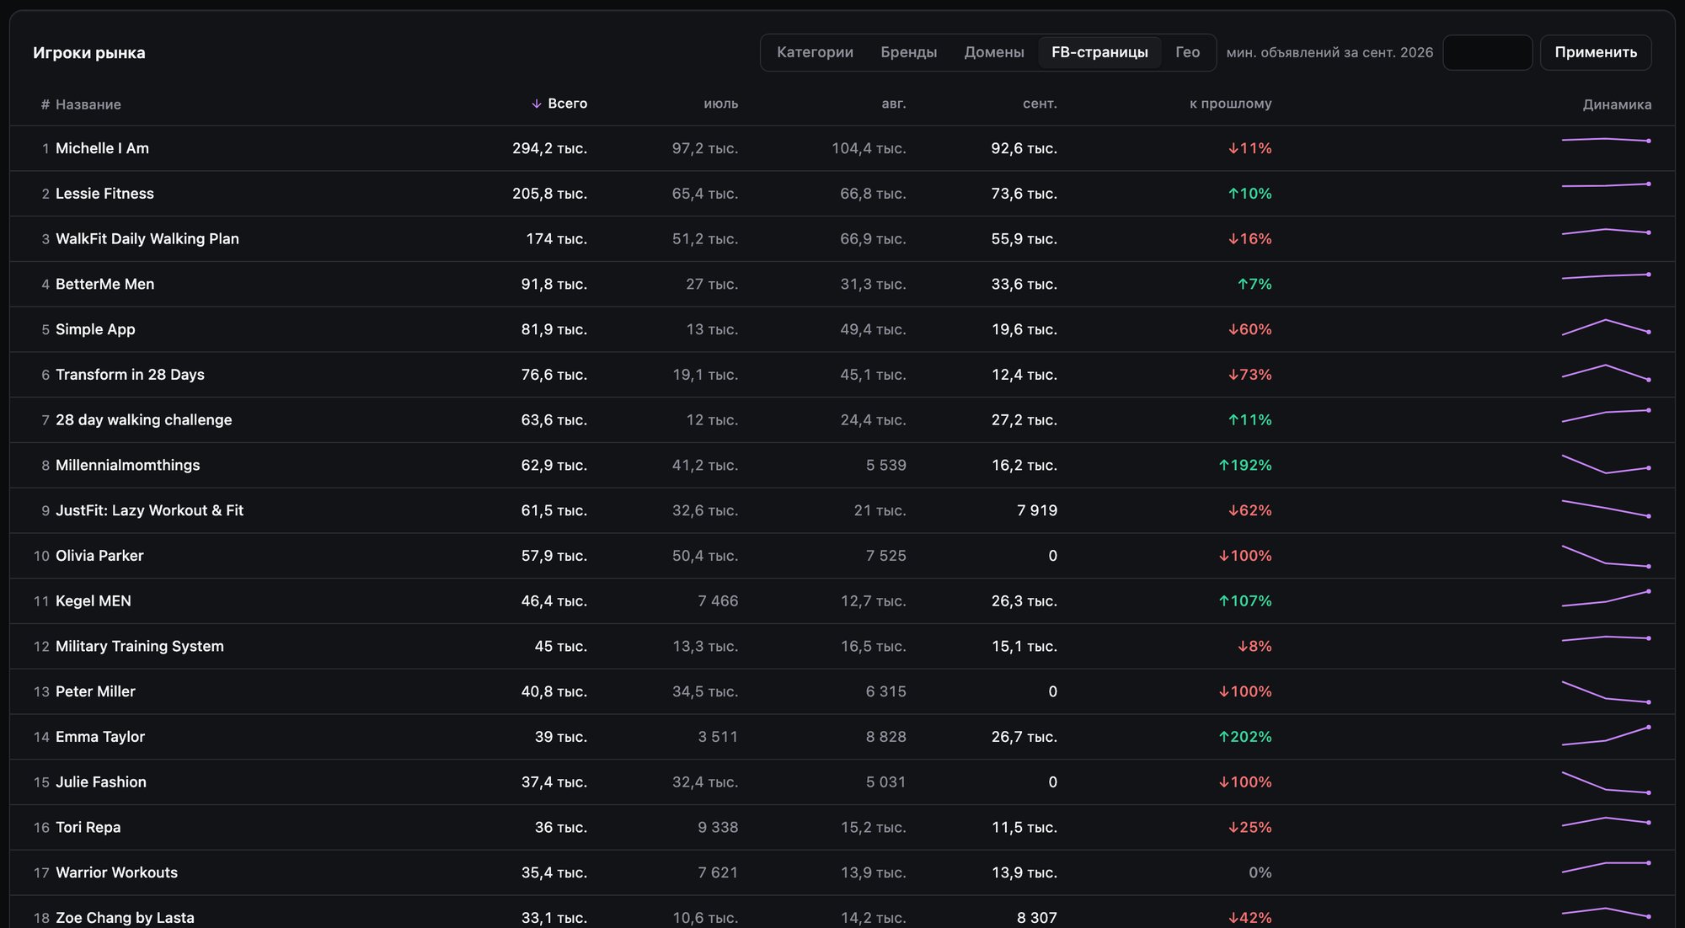This screenshot has height=928, width=1685.
Task: Click the Игроки рынка heading
Action: pyautogui.click(x=88, y=52)
